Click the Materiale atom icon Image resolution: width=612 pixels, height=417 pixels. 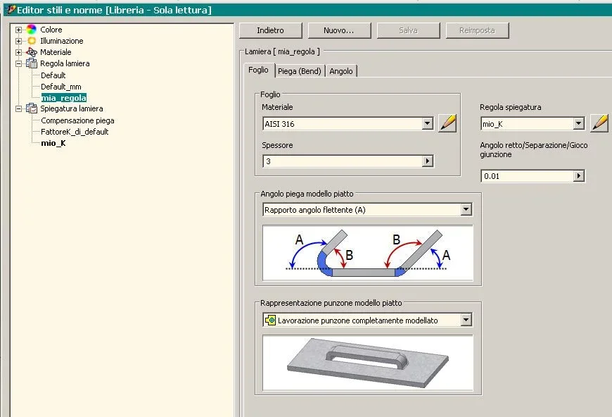(31, 52)
